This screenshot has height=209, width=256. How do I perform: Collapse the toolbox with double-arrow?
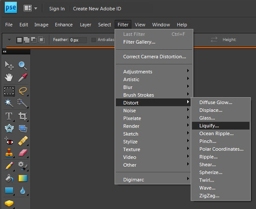click(x=5, y=52)
